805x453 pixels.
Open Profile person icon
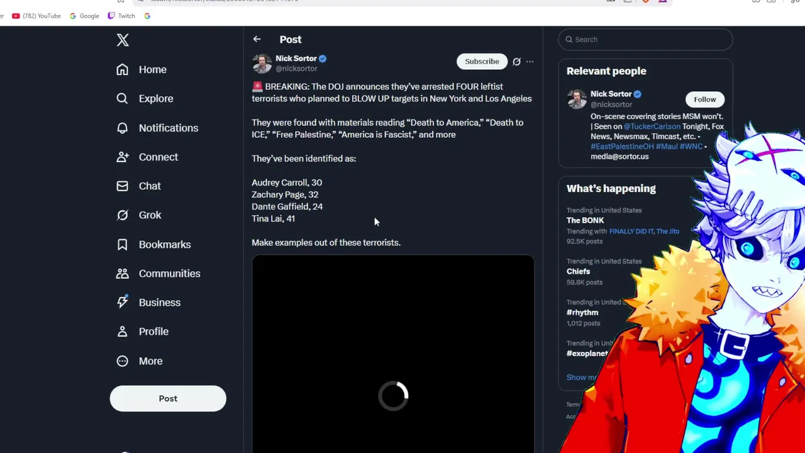123,332
